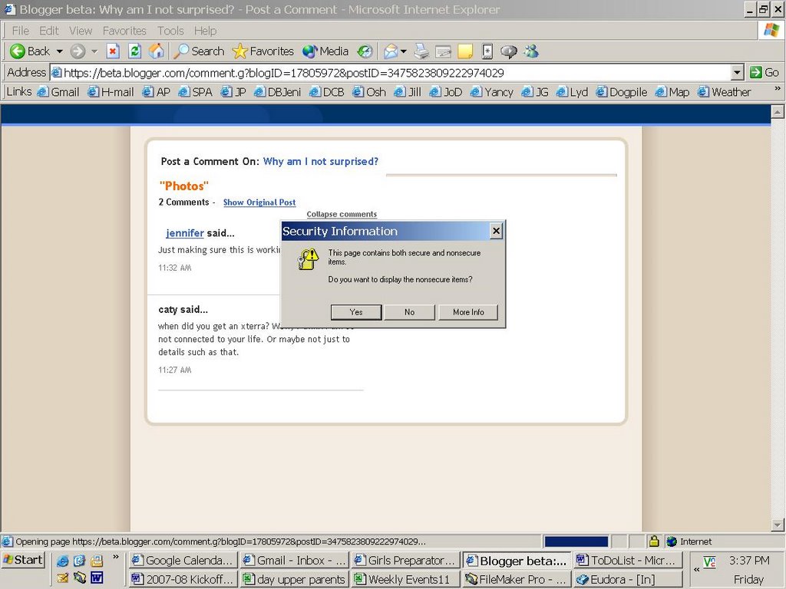Click More Info in Security dialog
786x589 pixels.
pos(468,312)
